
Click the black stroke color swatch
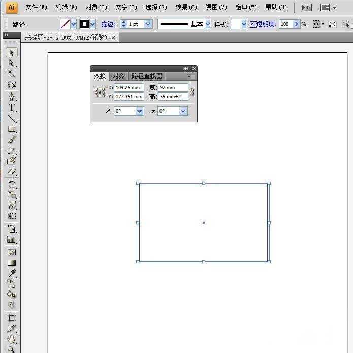[x=84, y=24]
